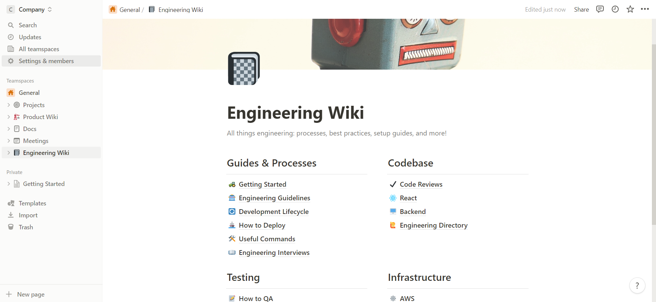The image size is (656, 302).
Task: Click the Projects target icon in sidebar
Action: (x=17, y=105)
